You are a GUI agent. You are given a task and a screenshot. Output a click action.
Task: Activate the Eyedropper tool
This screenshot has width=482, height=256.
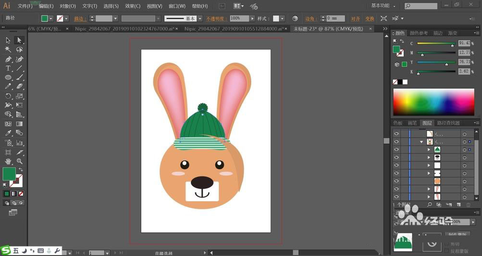(x=8, y=133)
